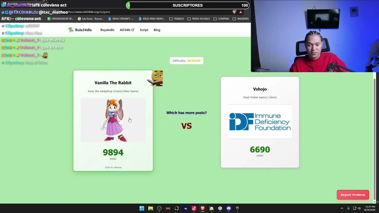Image resolution: width=379 pixels, height=213 pixels.
Task: Expand the TRABAJO bookmarks folder
Action: click(177, 19)
